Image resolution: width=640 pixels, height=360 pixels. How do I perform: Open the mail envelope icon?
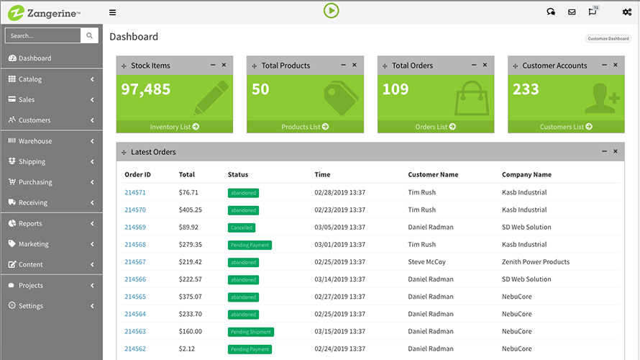pos(572,12)
